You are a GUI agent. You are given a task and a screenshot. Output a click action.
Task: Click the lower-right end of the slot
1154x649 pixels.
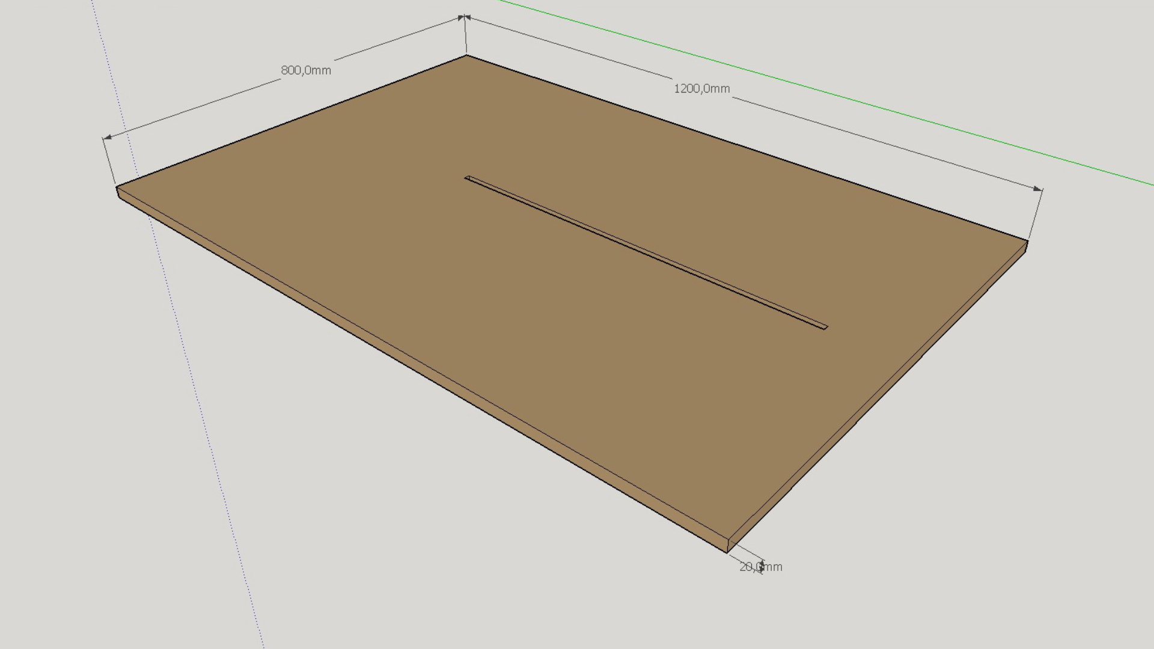click(x=824, y=327)
